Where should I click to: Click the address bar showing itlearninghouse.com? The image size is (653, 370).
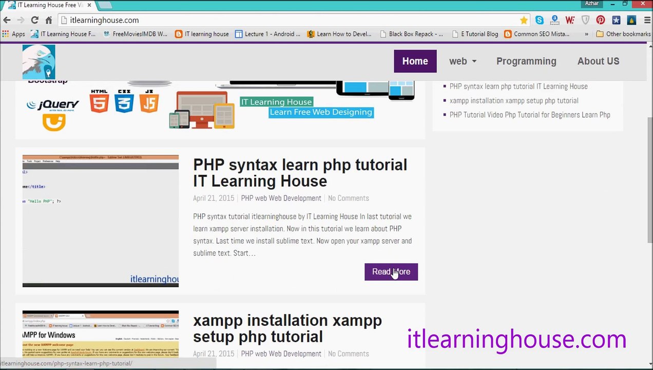coord(287,20)
